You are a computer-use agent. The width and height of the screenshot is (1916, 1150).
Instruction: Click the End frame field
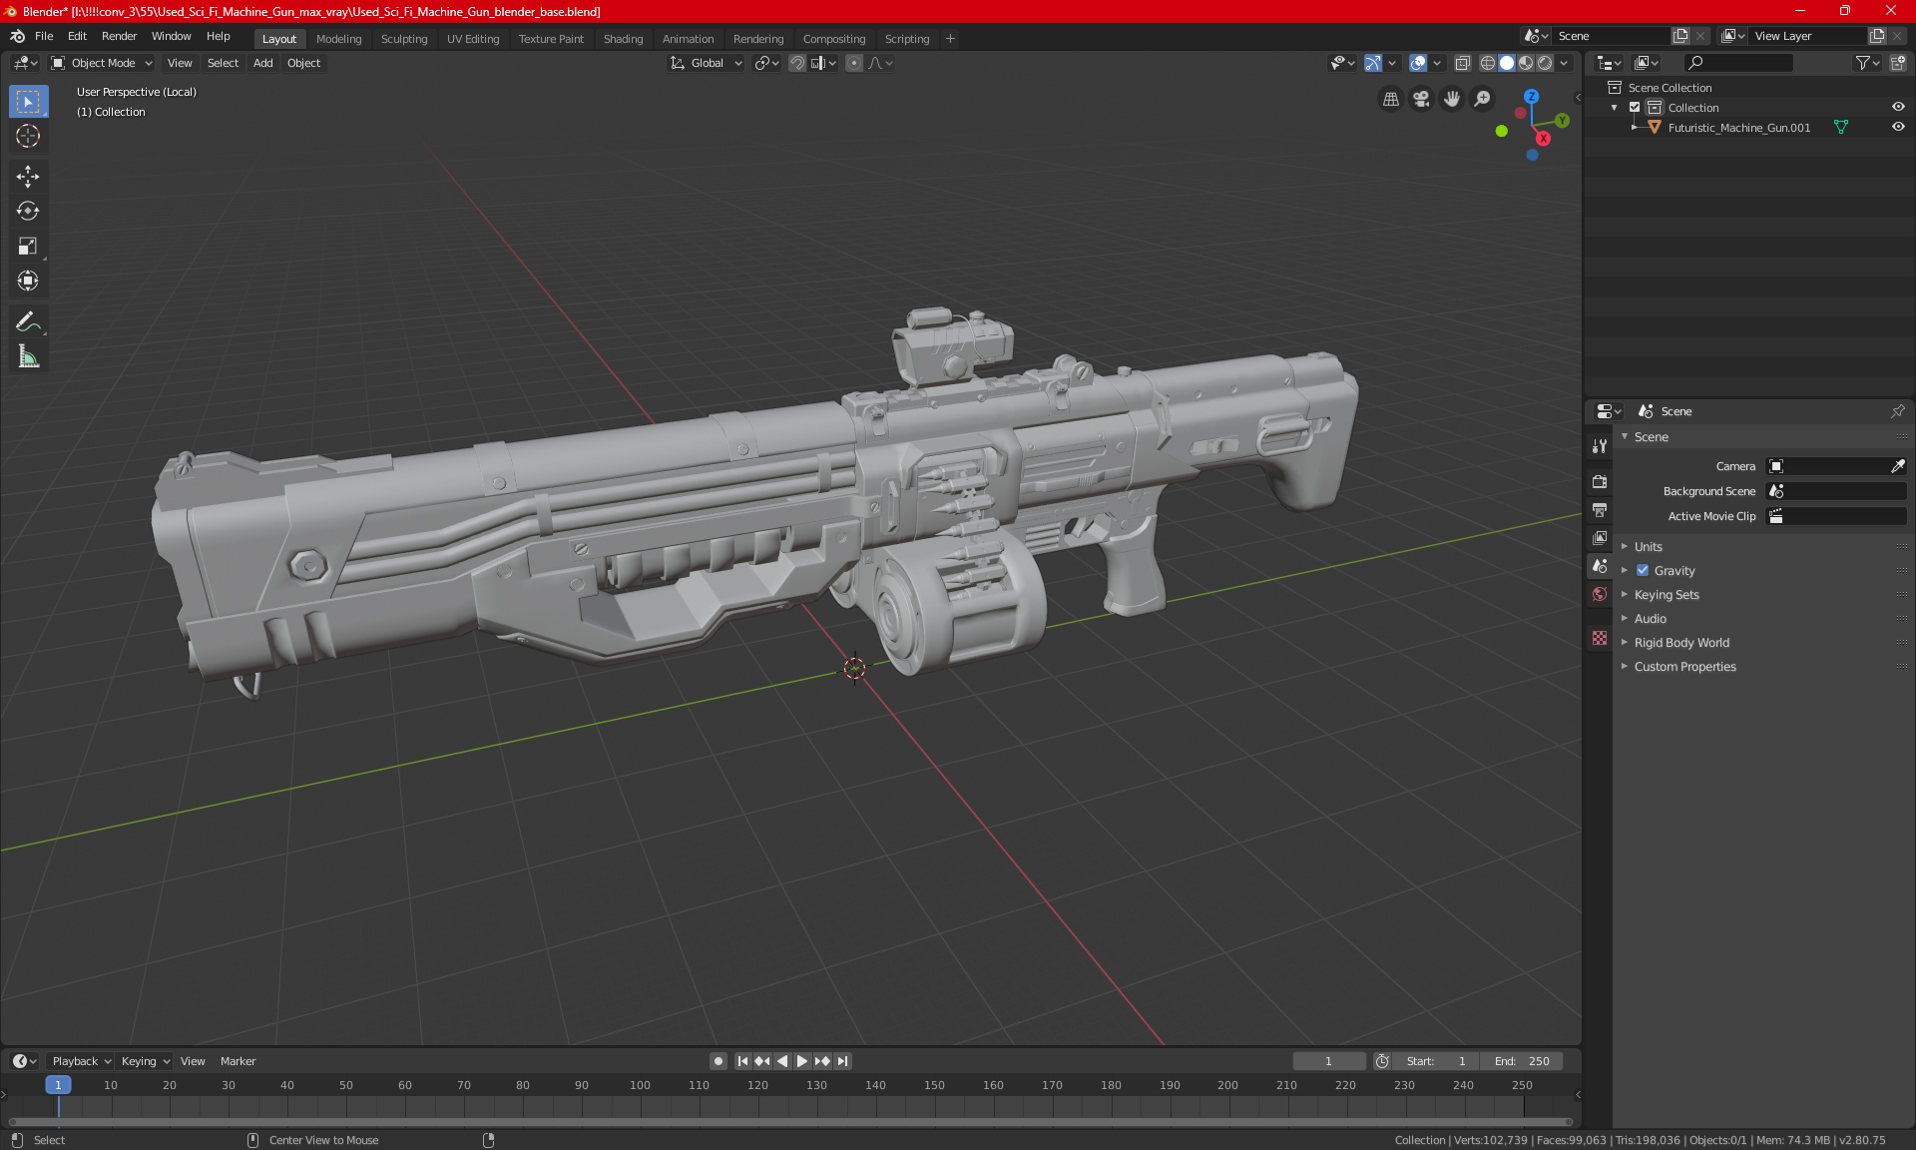[x=1522, y=1061]
